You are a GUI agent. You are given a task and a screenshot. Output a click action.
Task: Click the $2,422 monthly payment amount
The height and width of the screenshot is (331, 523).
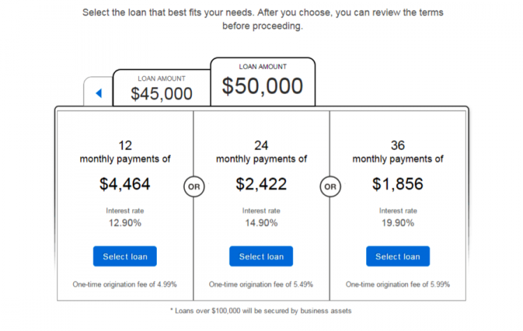(x=261, y=185)
